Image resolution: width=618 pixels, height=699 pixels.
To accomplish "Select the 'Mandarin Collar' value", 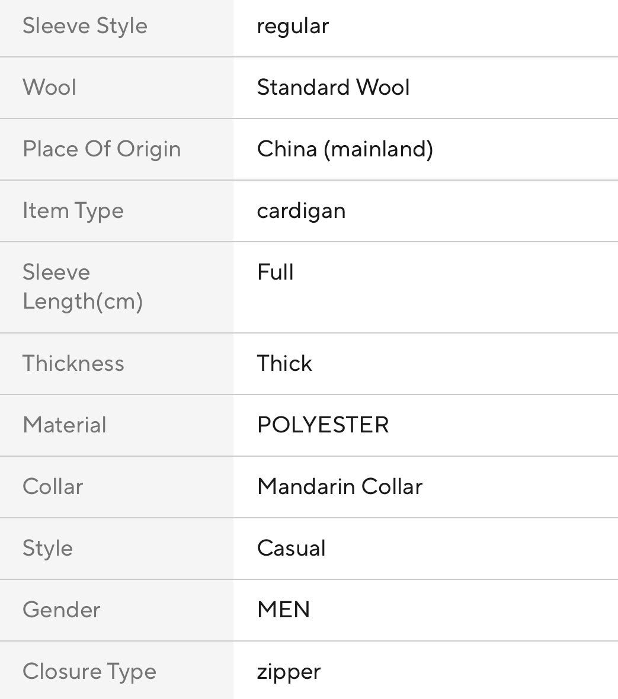I will [340, 487].
